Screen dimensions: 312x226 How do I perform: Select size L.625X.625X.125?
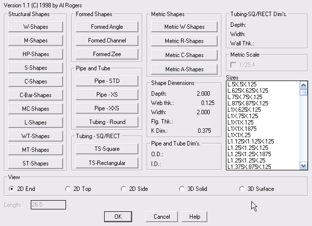263,91
